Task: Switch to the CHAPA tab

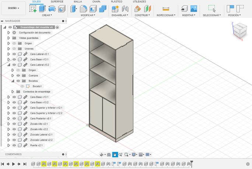Action: click(96, 1)
